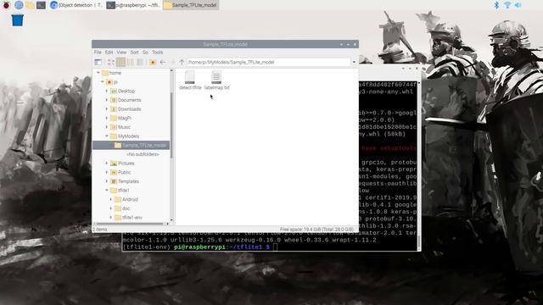This screenshot has height=305, width=543.
Task: Select tflite1 in the folder tree
Action: pos(124,190)
